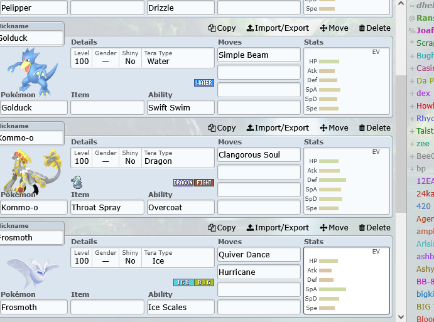Screen dimensions: 434x322
Task: Select Kommo-o's Clangorous Soul move field
Action: tap(259, 154)
